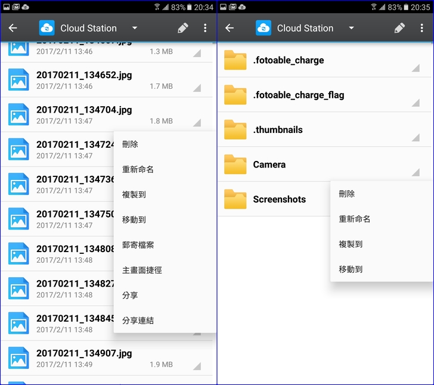Tap the Cloud Station logo in right header
Image resolution: width=434 pixels, height=385 pixels.
[x=263, y=28]
